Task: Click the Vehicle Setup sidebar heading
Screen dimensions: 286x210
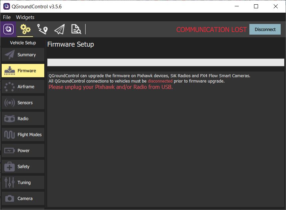Action: point(23,43)
